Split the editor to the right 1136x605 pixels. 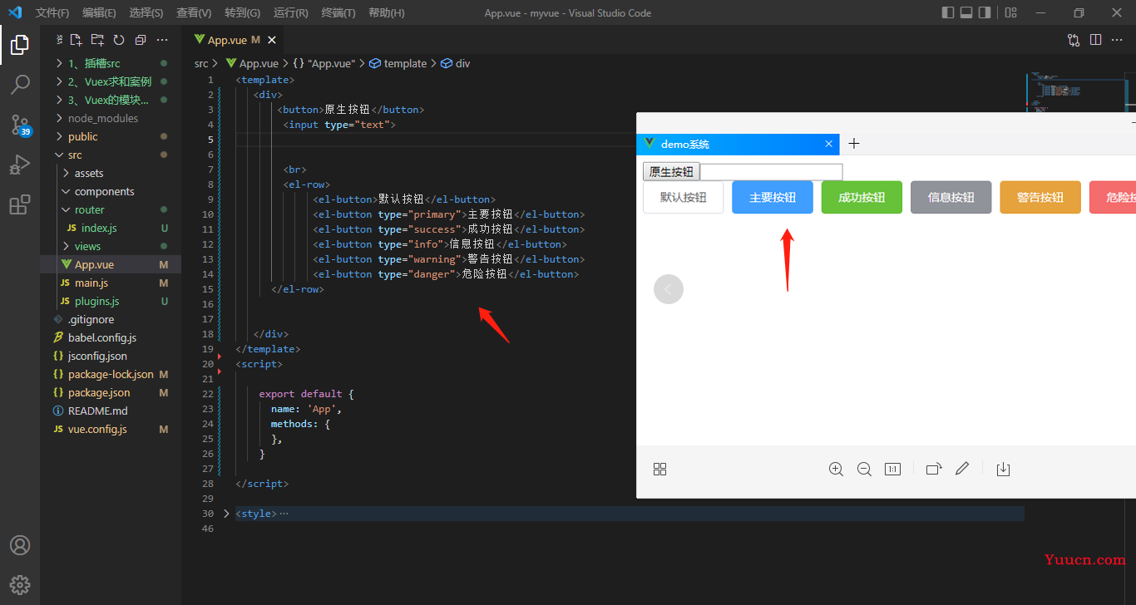click(x=1095, y=40)
